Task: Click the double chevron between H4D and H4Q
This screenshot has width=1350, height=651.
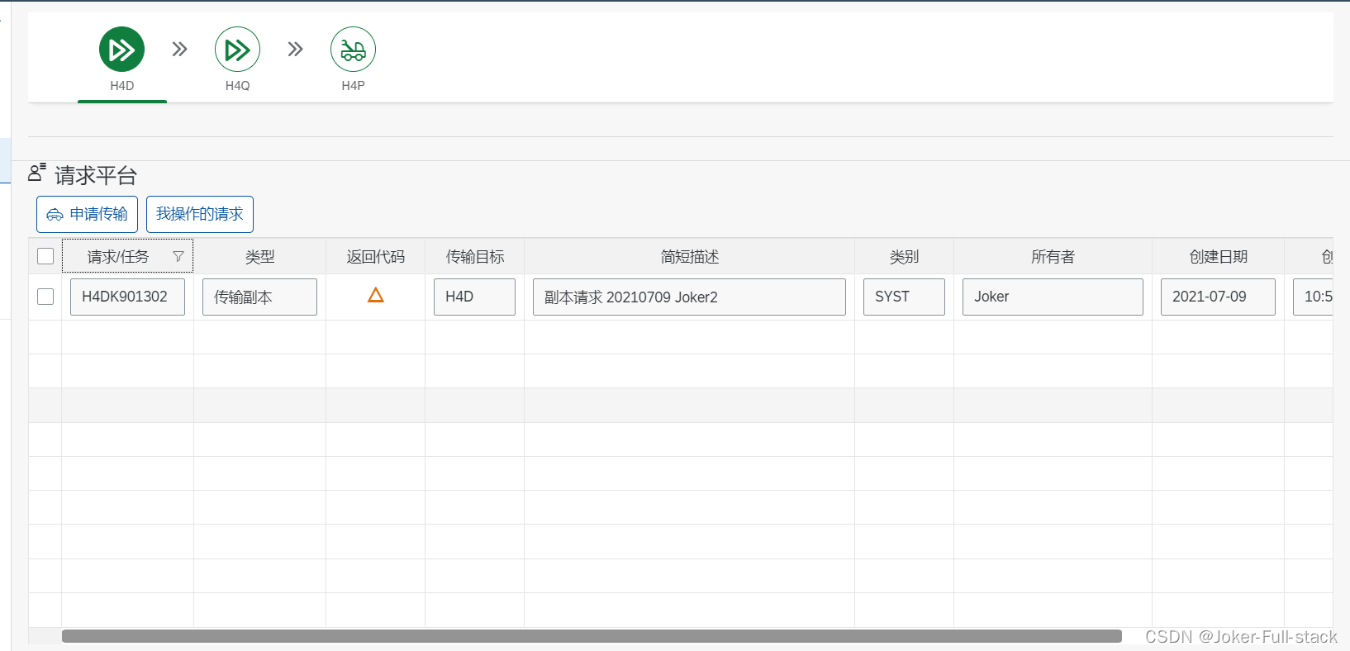Action: point(179,50)
